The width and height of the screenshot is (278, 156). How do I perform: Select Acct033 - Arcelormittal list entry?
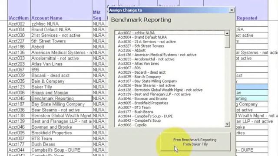coord(170,59)
